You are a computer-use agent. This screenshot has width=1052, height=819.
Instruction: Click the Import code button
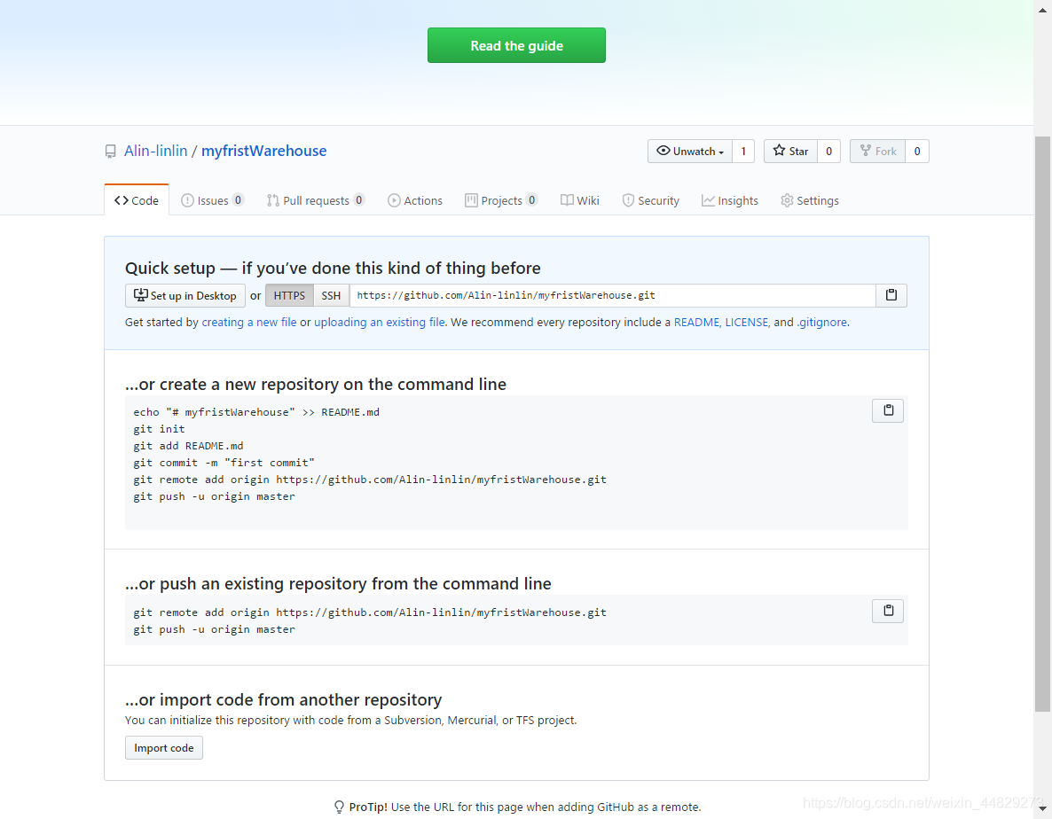click(x=164, y=748)
